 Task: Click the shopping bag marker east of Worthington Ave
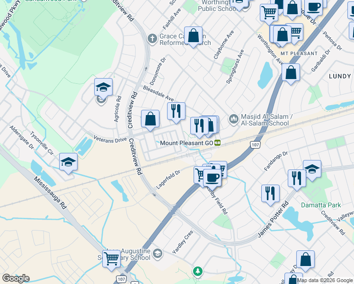point(291,74)
